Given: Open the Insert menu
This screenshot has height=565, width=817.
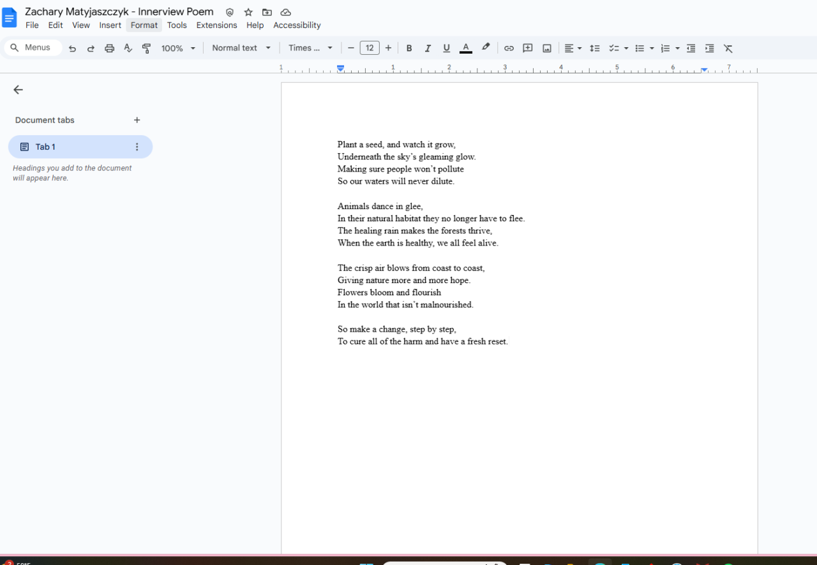Looking at the screenshot, I should [x=110, y=26].
